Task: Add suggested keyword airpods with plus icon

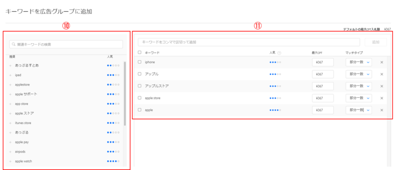Action: click(10, 152)
